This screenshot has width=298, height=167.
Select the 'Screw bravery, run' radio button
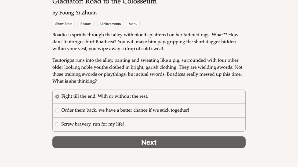pos(57,124)
